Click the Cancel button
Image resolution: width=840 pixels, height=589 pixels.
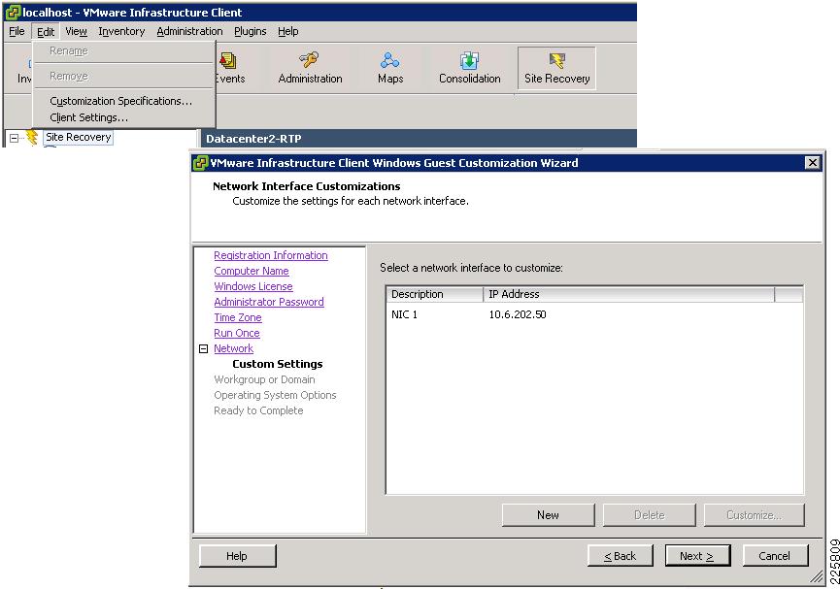pos(774,556)
